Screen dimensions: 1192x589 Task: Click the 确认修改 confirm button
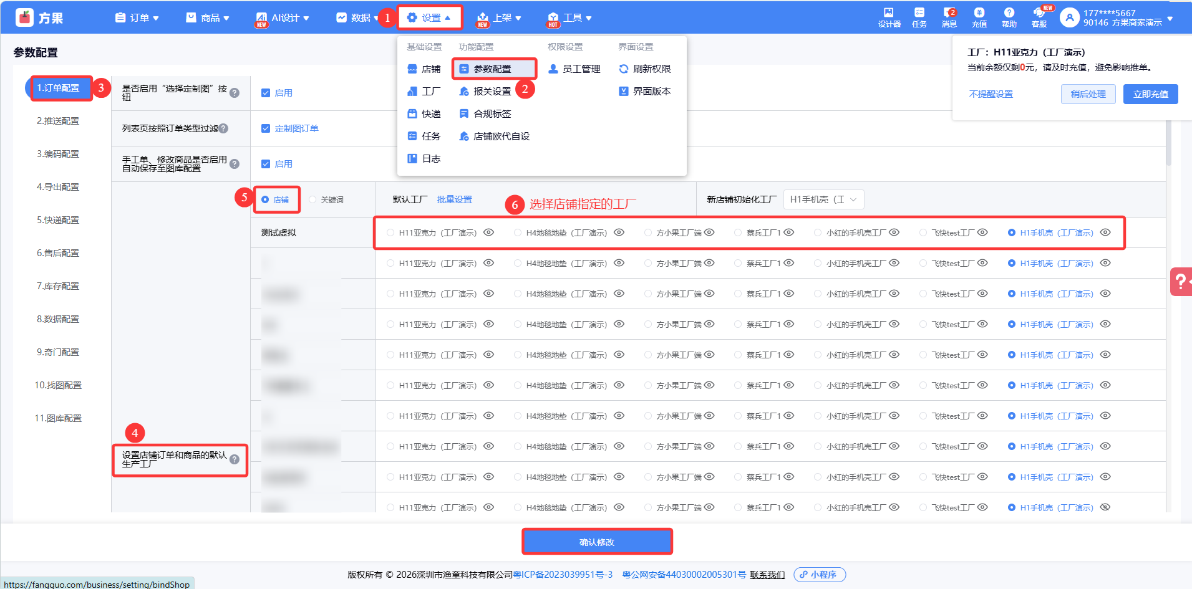coord(597,542)
